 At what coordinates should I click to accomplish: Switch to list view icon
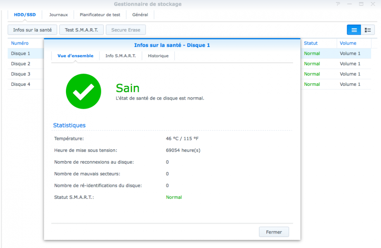[354, 30]
